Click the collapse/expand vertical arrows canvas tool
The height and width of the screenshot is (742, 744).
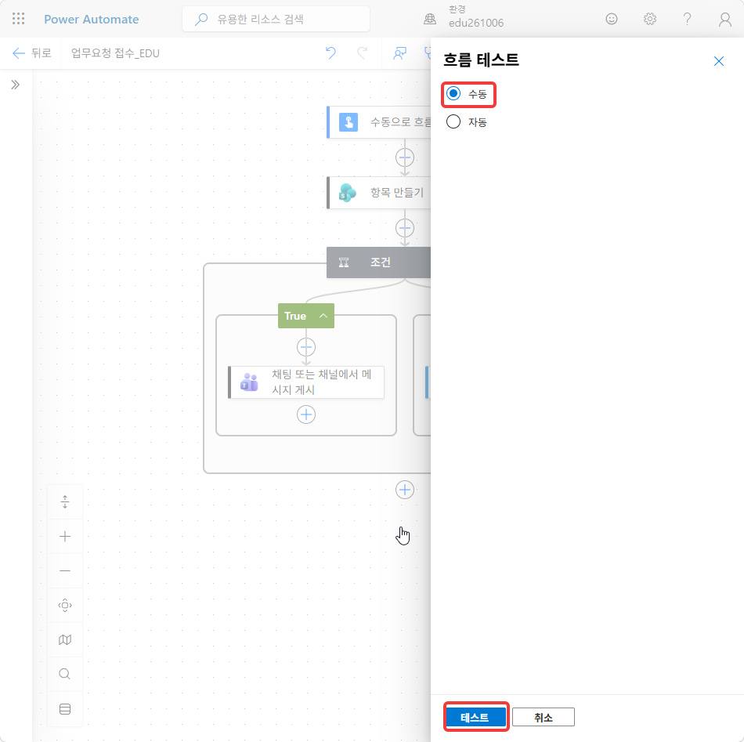[65, 501]
